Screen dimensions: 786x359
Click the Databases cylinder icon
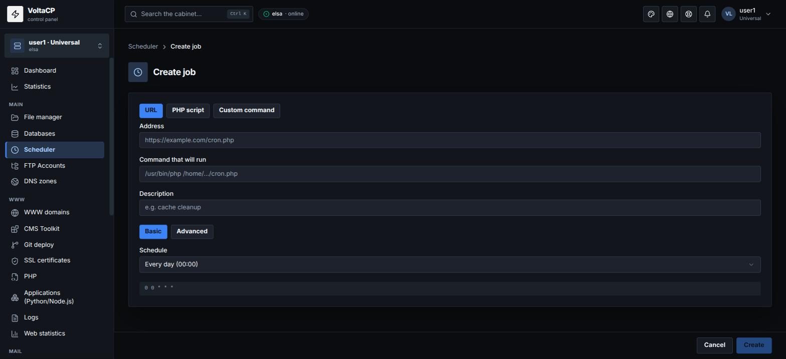coord(15,134)
